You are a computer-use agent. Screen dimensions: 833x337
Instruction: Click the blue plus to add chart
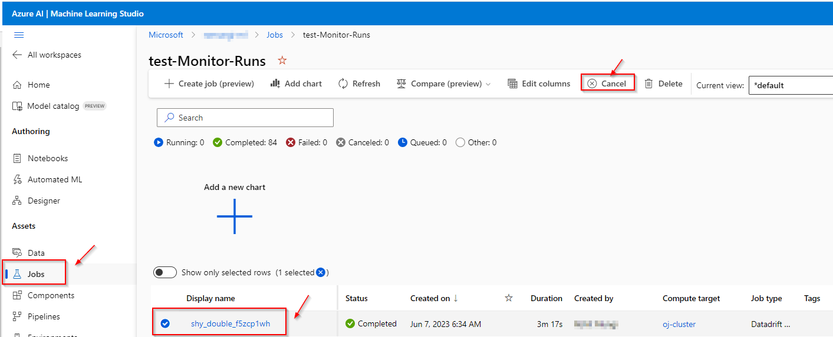click(x=235, y=216)
